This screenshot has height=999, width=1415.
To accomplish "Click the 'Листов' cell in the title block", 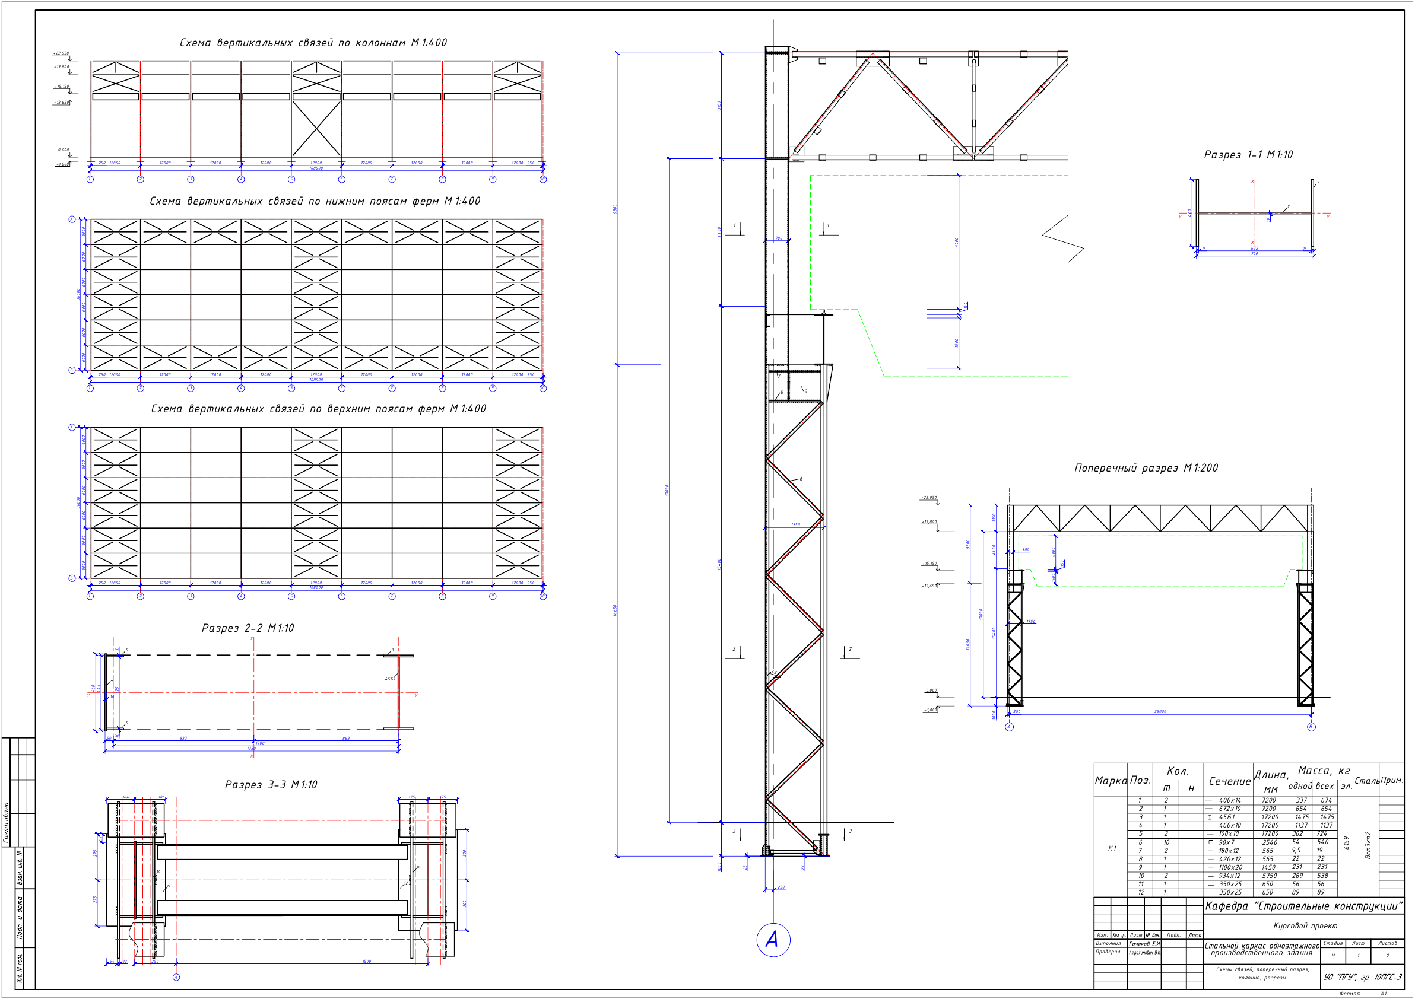I will [1388, 944].
